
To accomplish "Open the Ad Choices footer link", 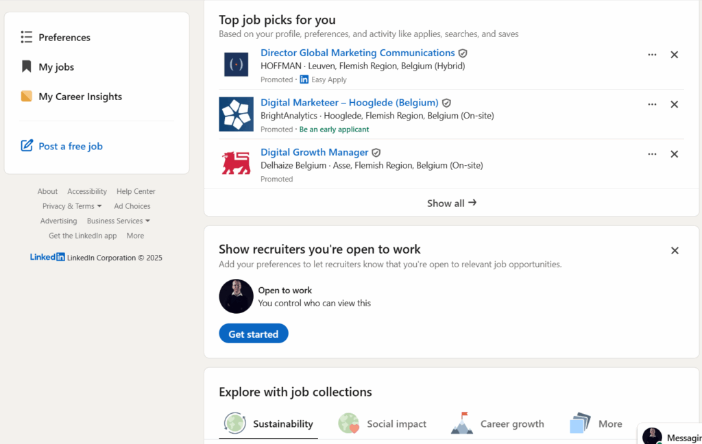I will click(132, 206).
